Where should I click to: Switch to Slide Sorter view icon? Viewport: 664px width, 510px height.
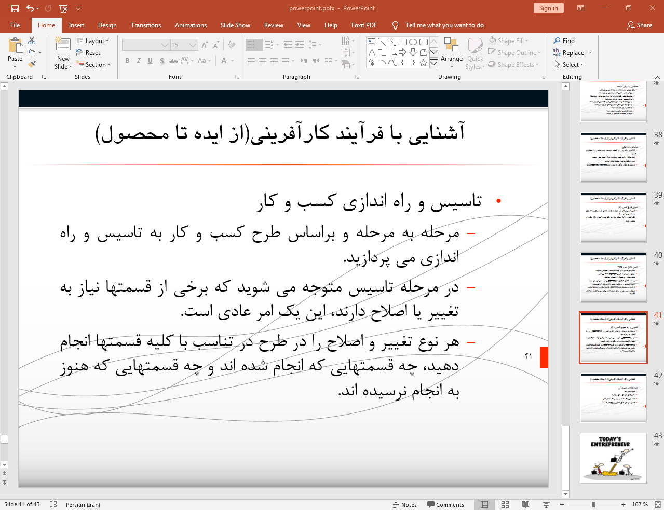pyautogui.click(x=505, y=505)
